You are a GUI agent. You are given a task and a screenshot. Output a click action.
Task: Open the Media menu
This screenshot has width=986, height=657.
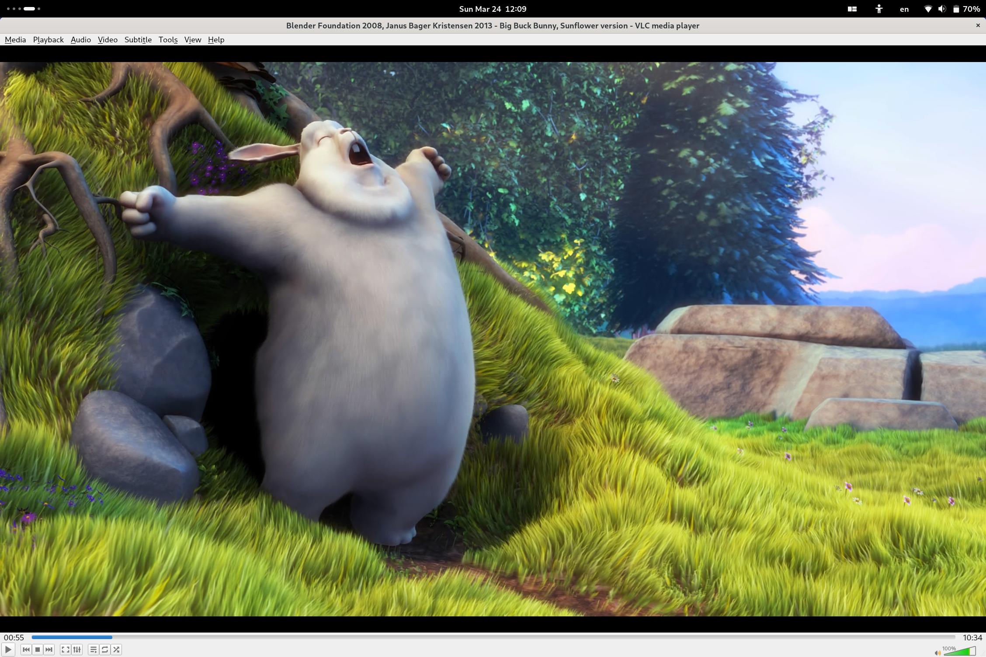tap(15, 39)
